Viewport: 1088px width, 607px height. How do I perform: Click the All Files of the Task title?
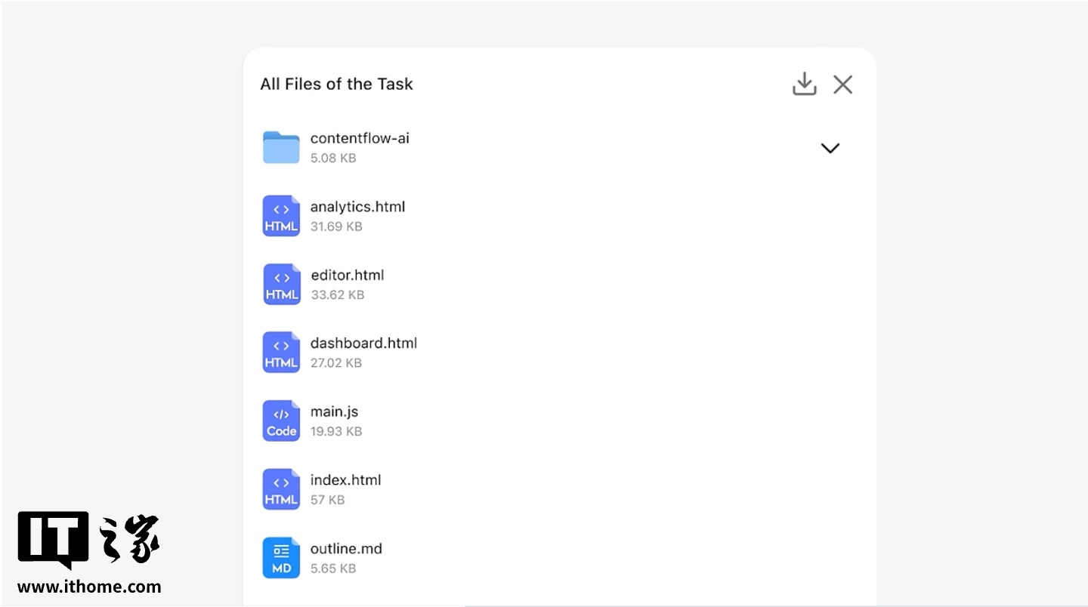(336, 84)
